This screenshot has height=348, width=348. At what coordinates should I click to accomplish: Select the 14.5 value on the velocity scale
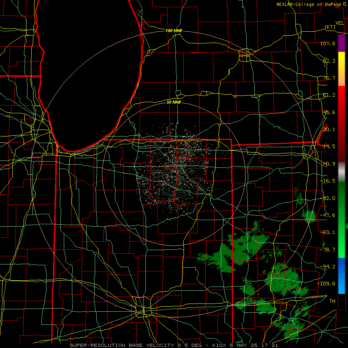pyautogui.click(x=329, y=147)
